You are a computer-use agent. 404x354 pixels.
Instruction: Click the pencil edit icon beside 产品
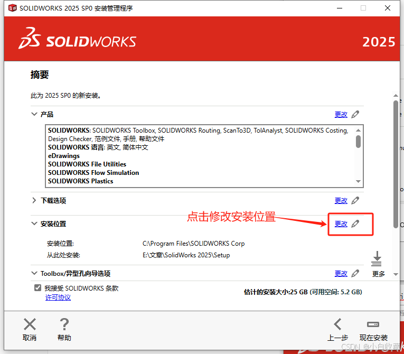[x=355, y=114]
